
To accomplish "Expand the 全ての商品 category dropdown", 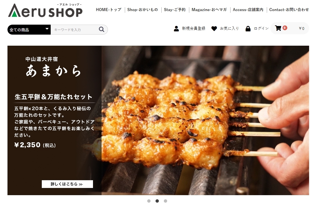I will click(x=29, y=30).
